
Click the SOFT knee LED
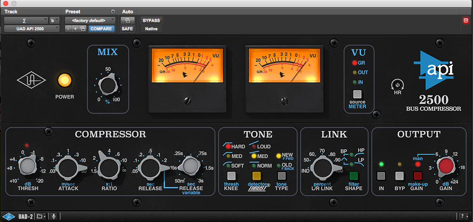click(x=228, y=166)
